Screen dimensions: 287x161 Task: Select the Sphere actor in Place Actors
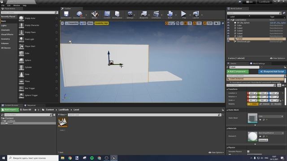38,60
